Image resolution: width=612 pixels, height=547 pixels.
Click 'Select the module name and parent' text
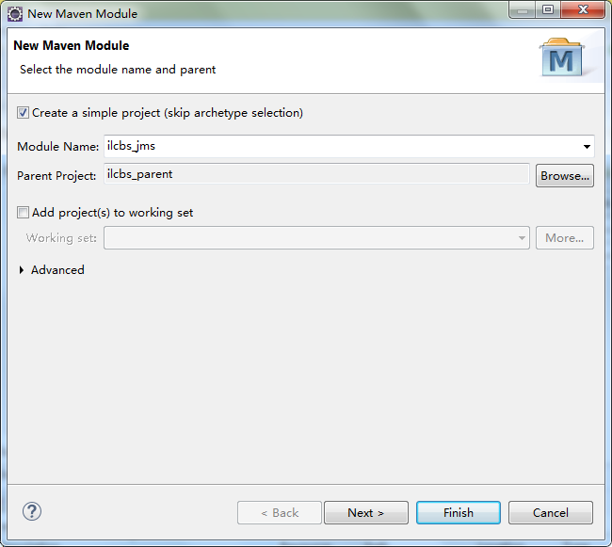pos(118,70)
